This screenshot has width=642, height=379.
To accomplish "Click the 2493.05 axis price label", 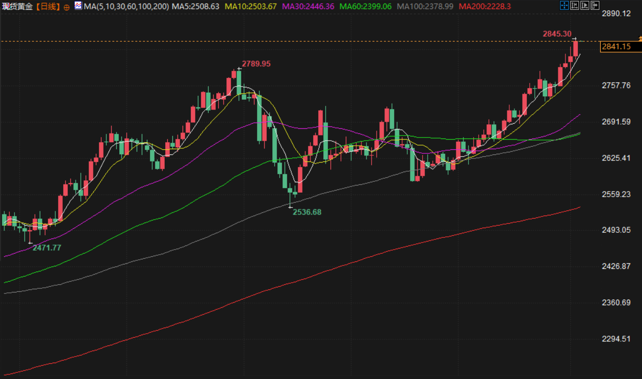I will [x=616, y=230].
